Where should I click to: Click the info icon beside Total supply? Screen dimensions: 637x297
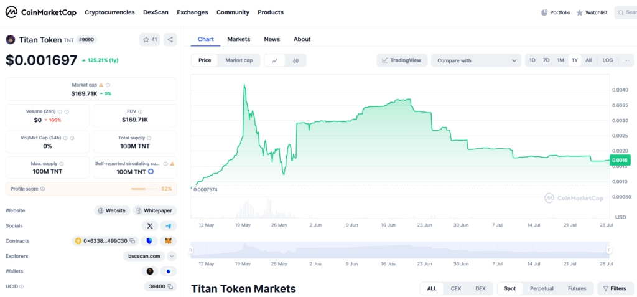pos(149,138)
